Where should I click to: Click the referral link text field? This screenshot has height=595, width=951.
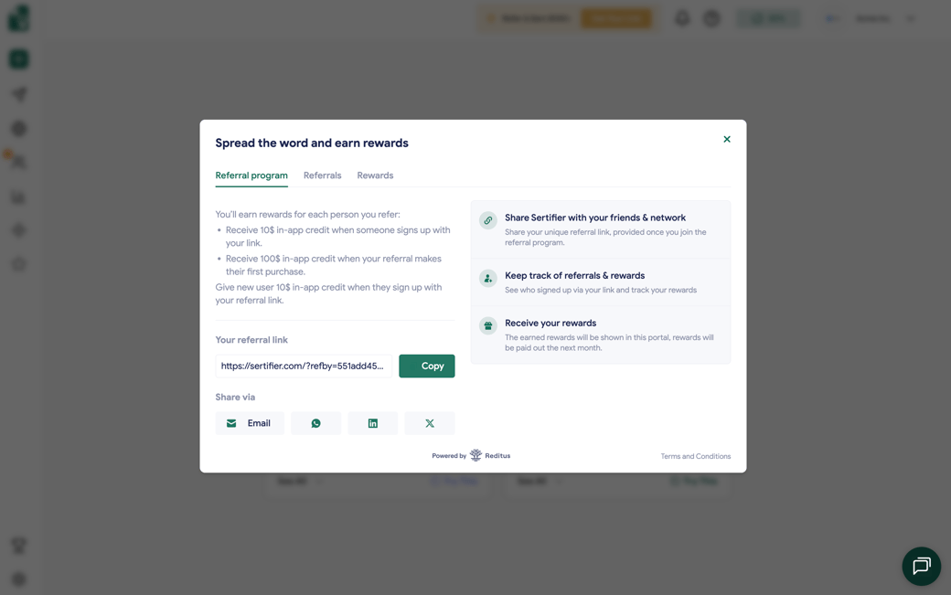[x=304, y=366]
